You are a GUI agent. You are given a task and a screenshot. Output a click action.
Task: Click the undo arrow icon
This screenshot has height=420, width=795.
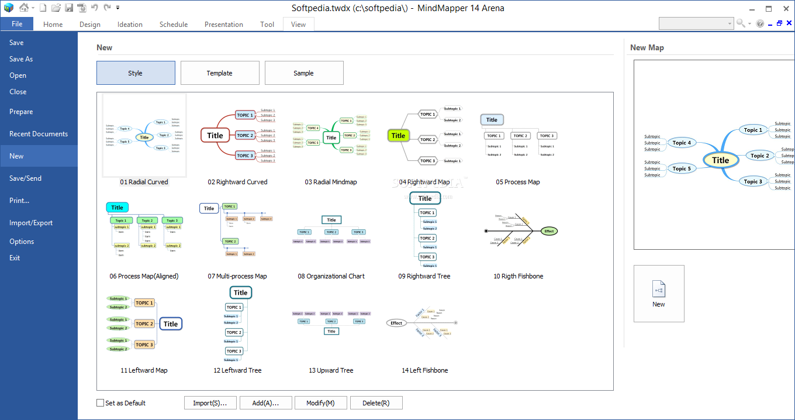coord(95,8)
